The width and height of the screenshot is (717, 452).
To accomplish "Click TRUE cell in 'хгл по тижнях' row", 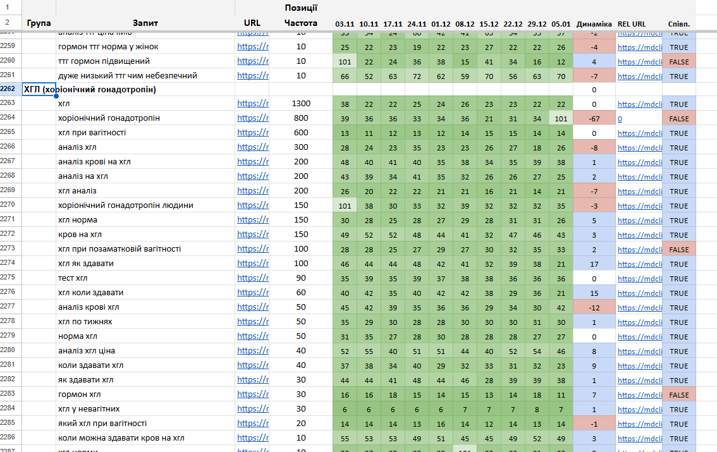I will coord(679,322).
